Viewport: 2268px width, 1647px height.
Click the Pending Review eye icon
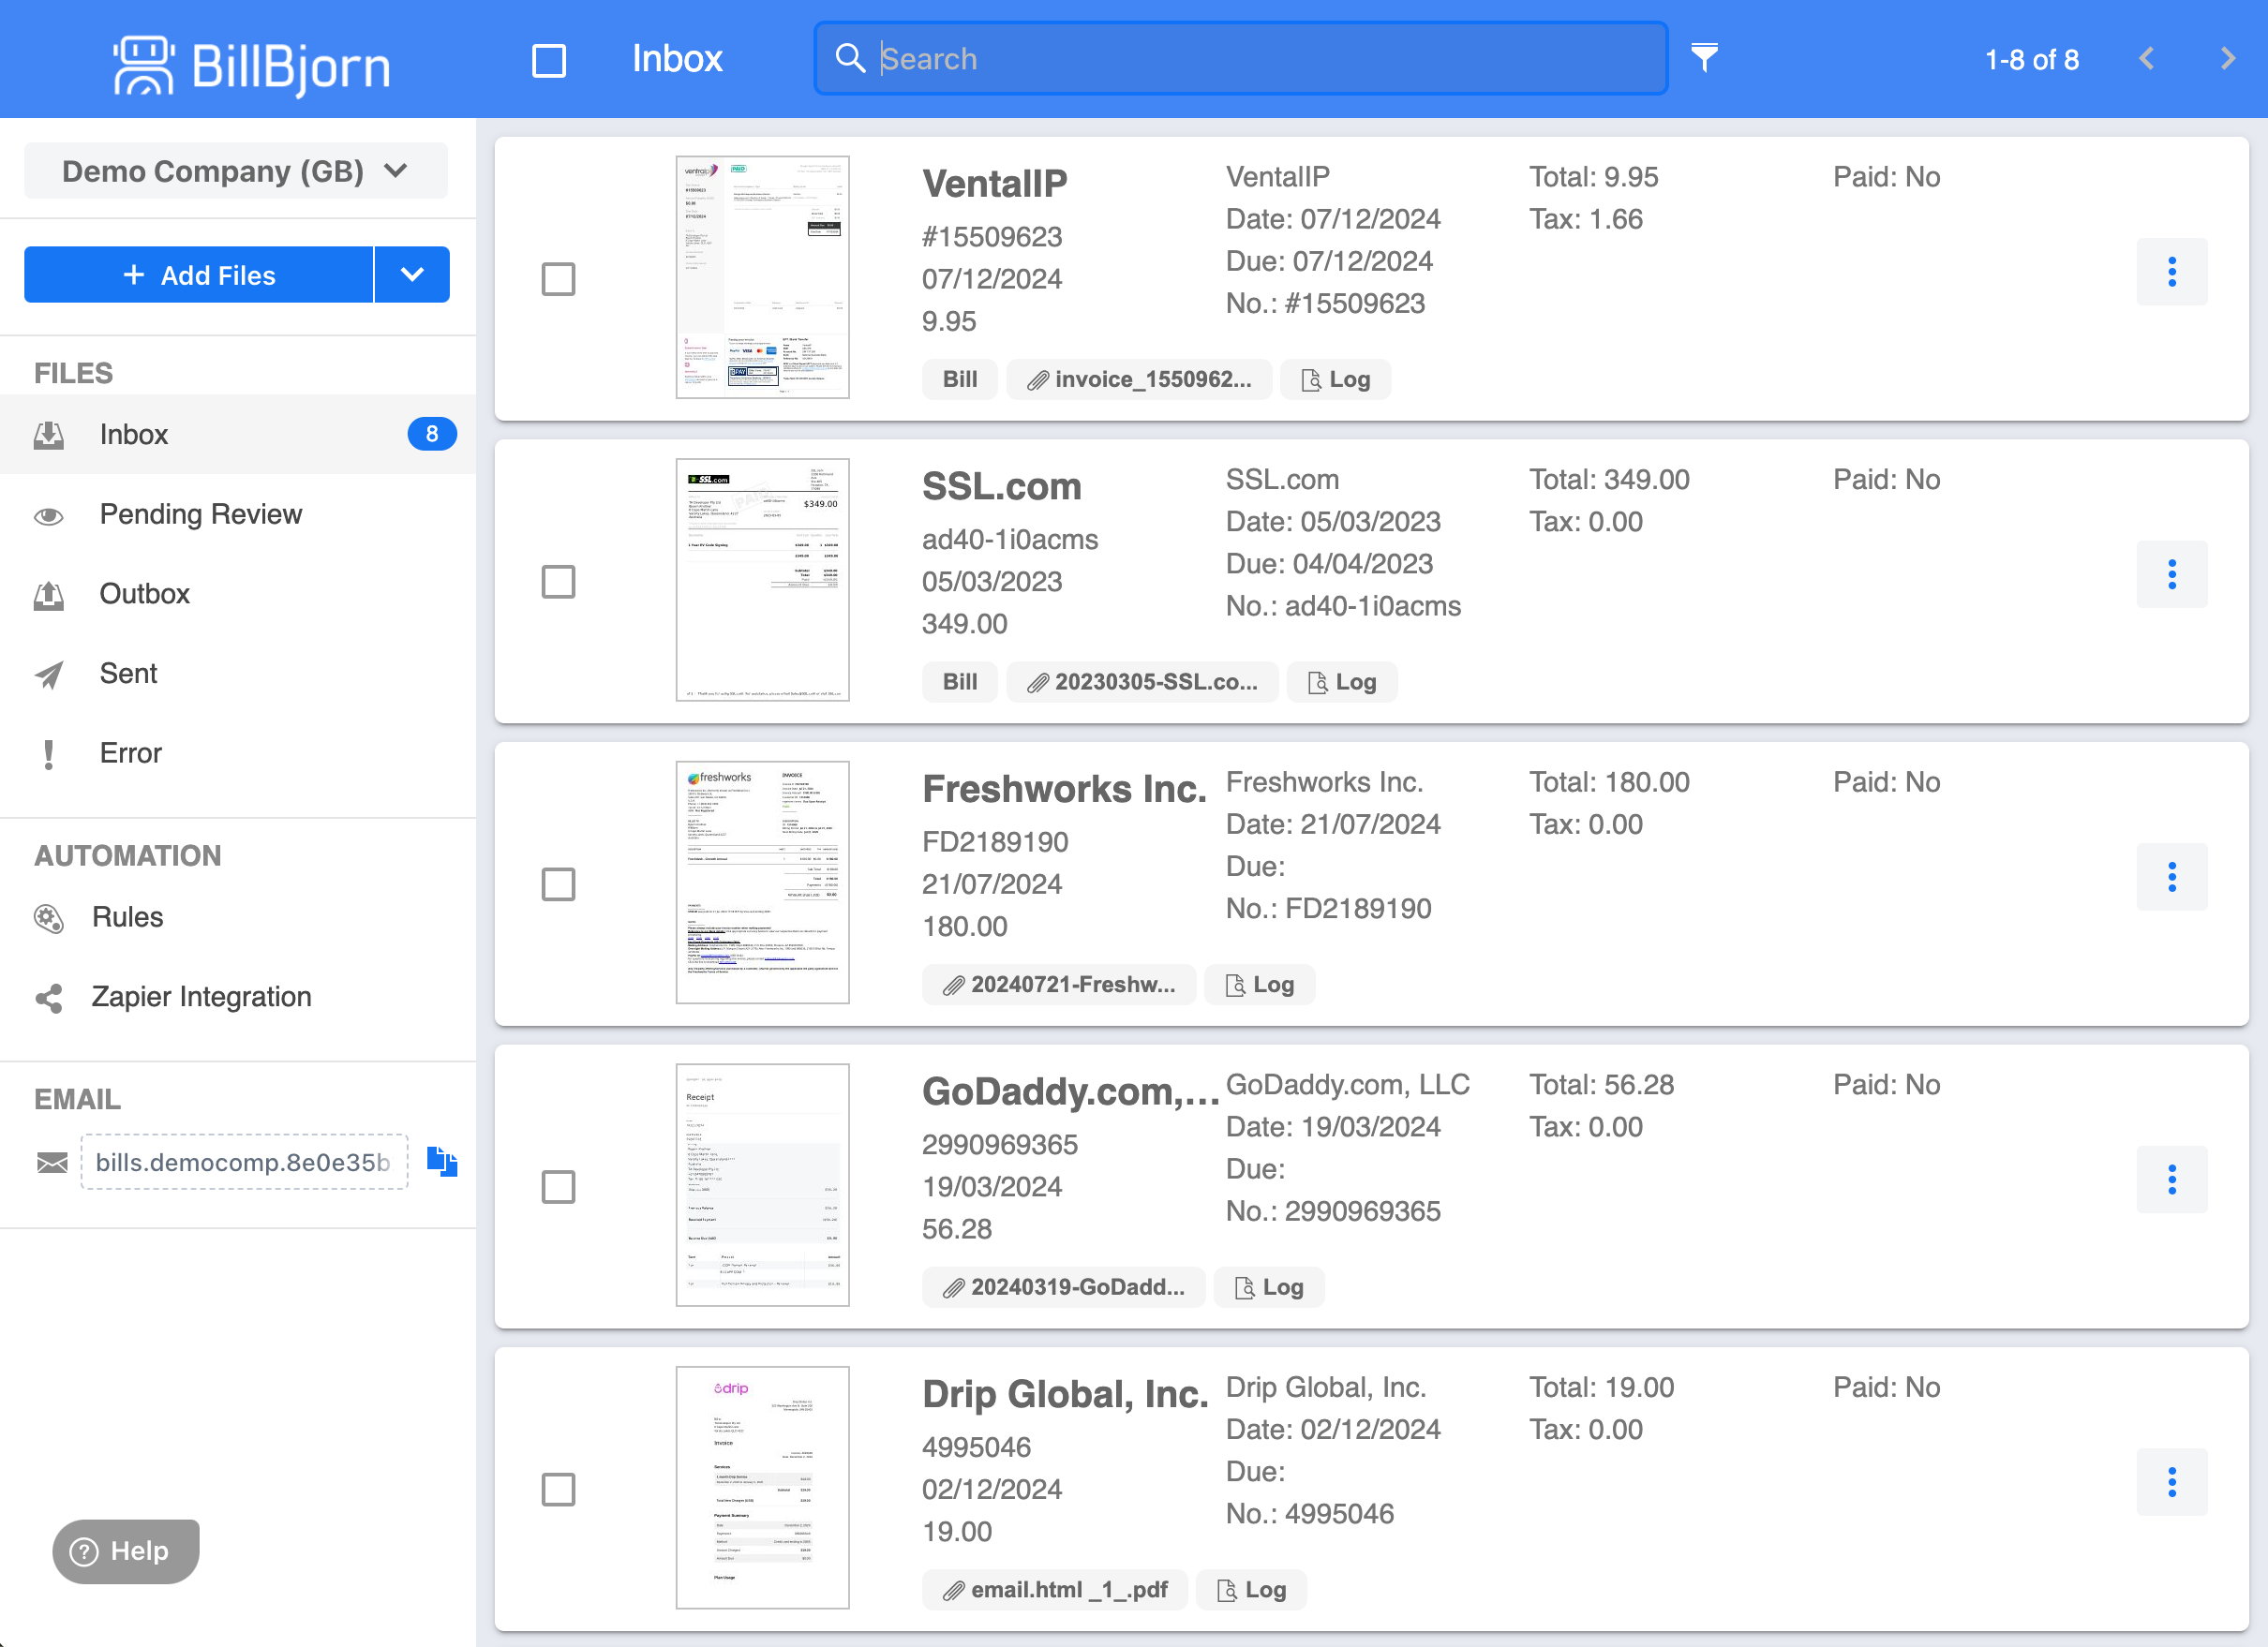click(x=49, y=514)
